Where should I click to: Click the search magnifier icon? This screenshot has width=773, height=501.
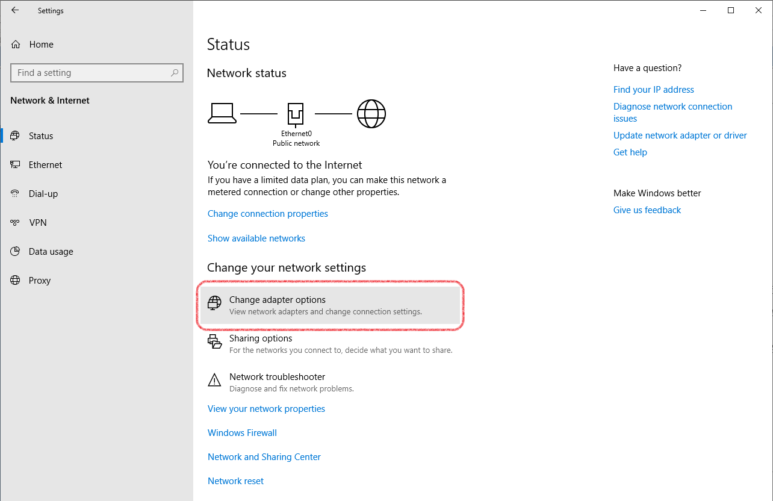pyautogui.click(x=175, y=73)
